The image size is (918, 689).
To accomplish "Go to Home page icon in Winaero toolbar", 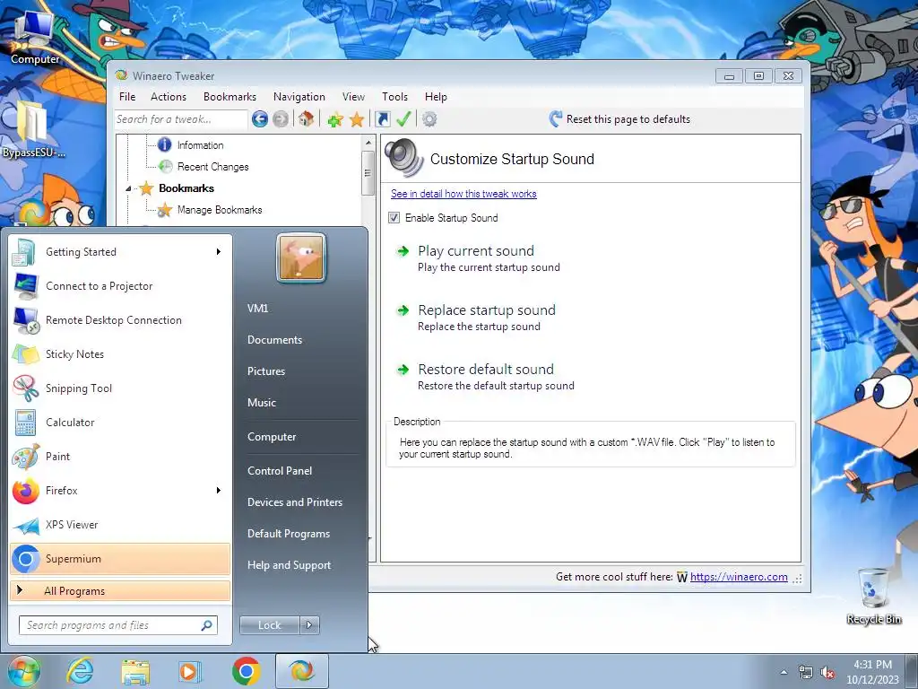I will point(306,119).
